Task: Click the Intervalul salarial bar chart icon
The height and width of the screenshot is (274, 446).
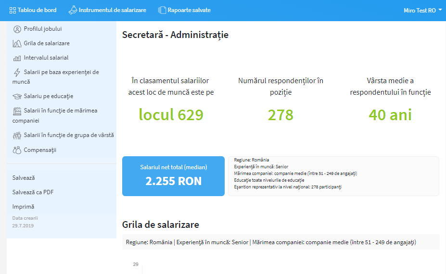Action: [17, 58]
